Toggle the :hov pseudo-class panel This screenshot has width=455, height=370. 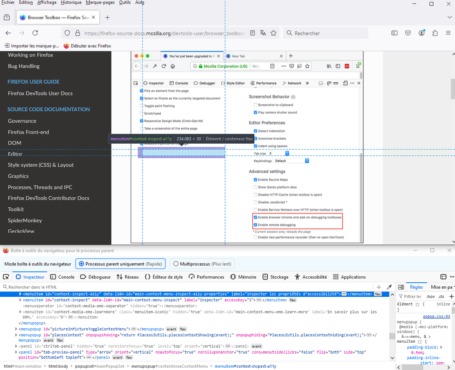point(430,297)
